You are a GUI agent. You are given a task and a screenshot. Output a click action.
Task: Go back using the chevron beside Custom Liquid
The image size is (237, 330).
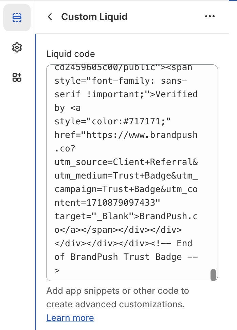(x=50, y=17)
